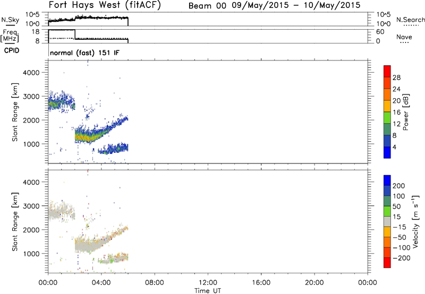Click "Slant Range [km]" label of power panel
This screenshot has width=425, height=294.
pos(15,112)
